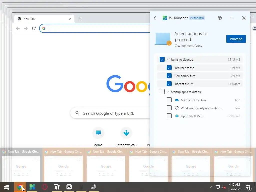
Task: Close the New Tab tab in Chrome
Action: tap(70, 19)
